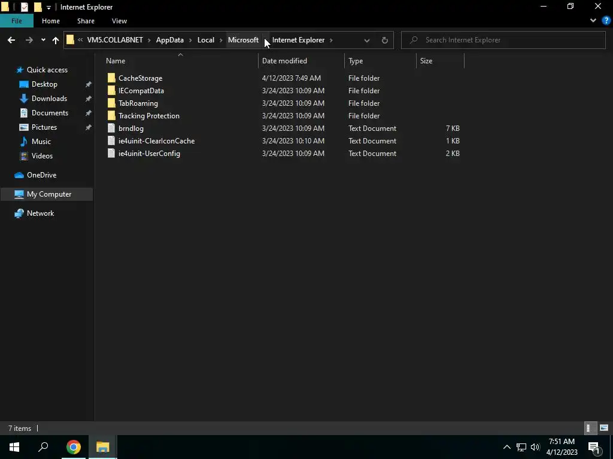
Task: Open Customize Quick Access Toolbar dropdown
Action: [48, 7]
